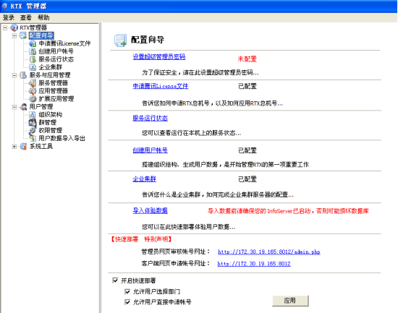The width and height of the screenshot is (398, 313).
Task: Click the 扩展应用管理 disc icon
Action: [33, 98]
